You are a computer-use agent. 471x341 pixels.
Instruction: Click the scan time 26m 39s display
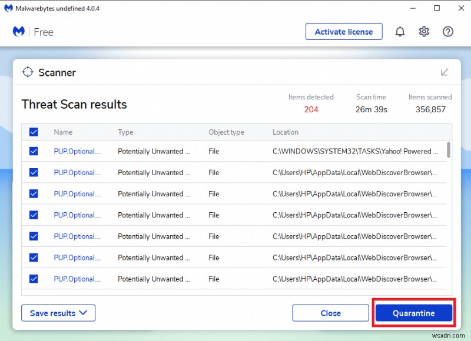tap(371, 109)
